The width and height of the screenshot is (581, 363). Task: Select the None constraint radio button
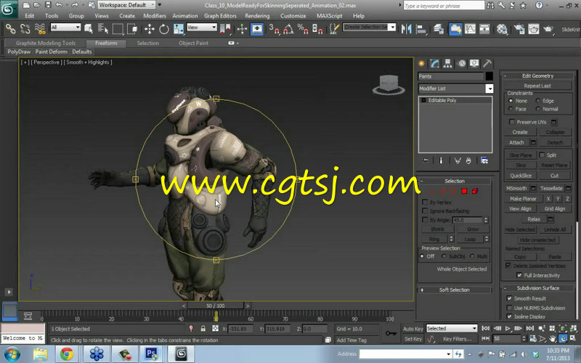[x=511, y=101]
